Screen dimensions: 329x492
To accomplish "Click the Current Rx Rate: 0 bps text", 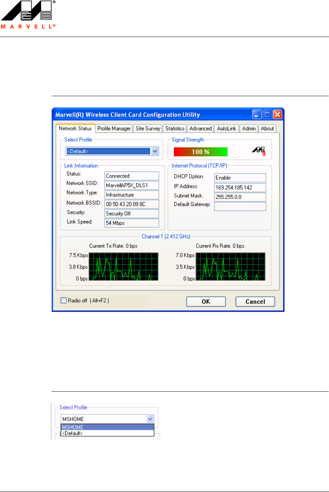I will pyautogui.click(x=220, y=246).
